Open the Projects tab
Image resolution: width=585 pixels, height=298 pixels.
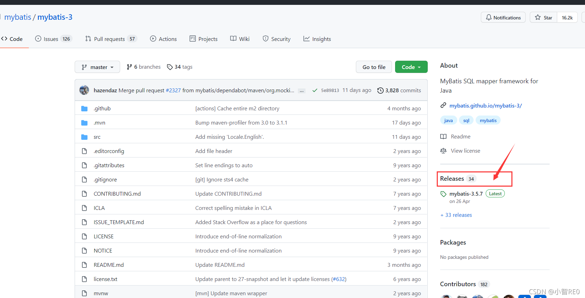coord(203,39)
